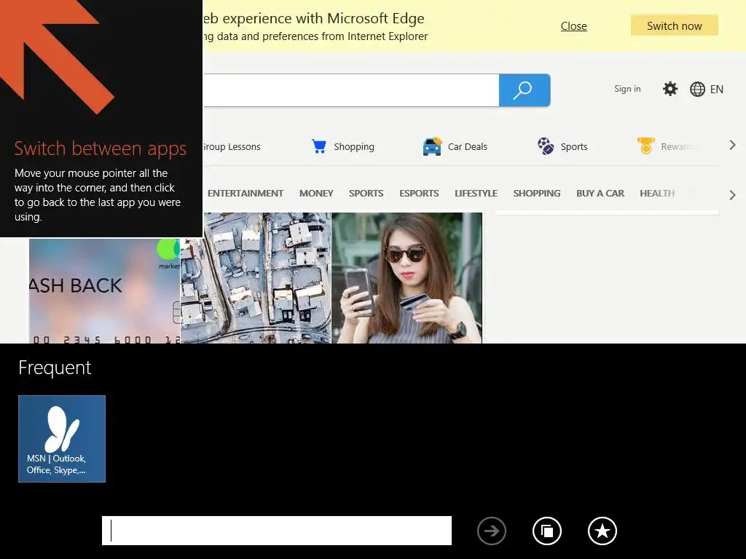Viewport: 746px width, 559px height.
Task: Select the MONEY category tab
Action: tap(316, 194)
